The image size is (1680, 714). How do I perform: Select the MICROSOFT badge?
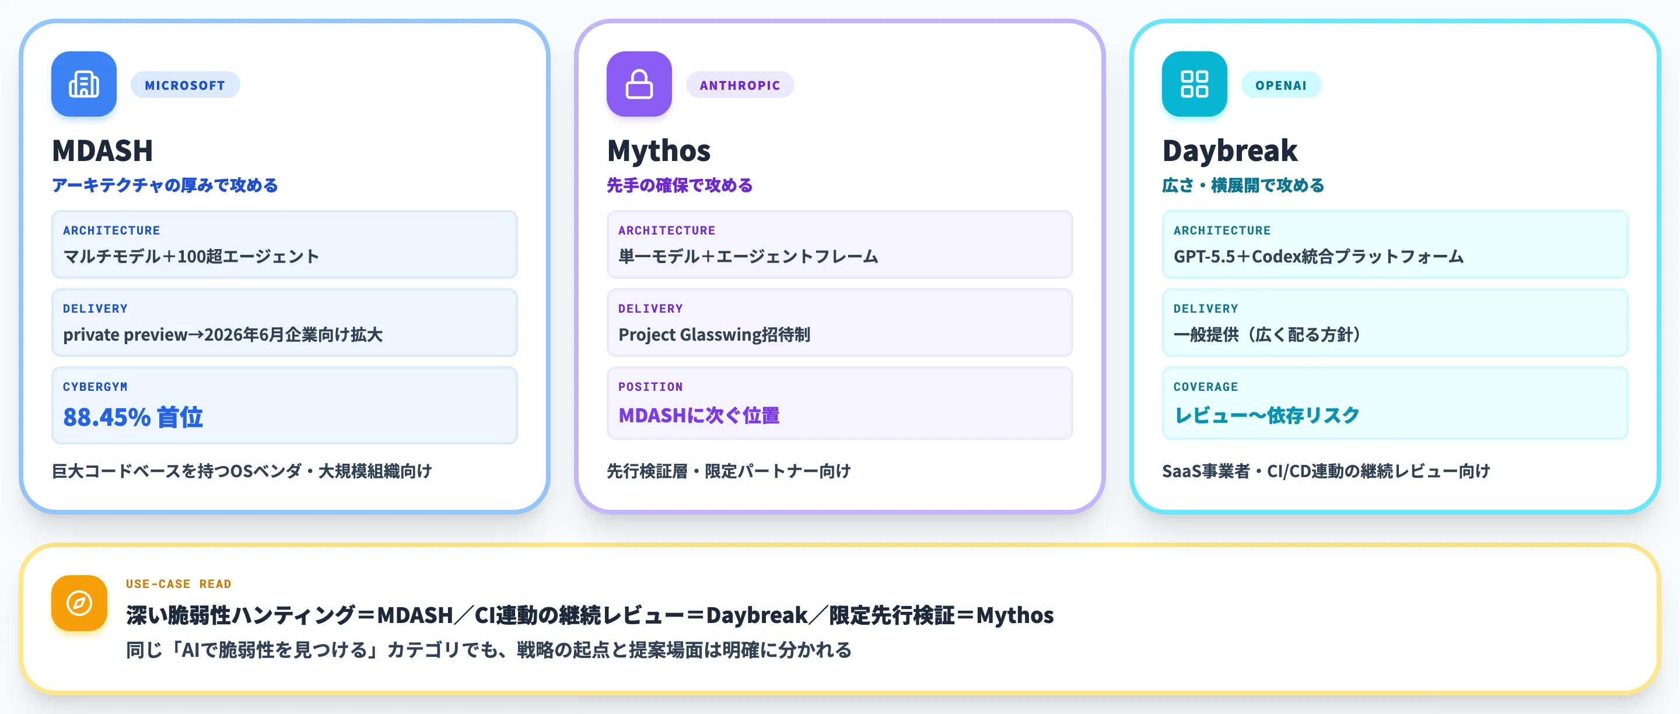click(185, 85)
